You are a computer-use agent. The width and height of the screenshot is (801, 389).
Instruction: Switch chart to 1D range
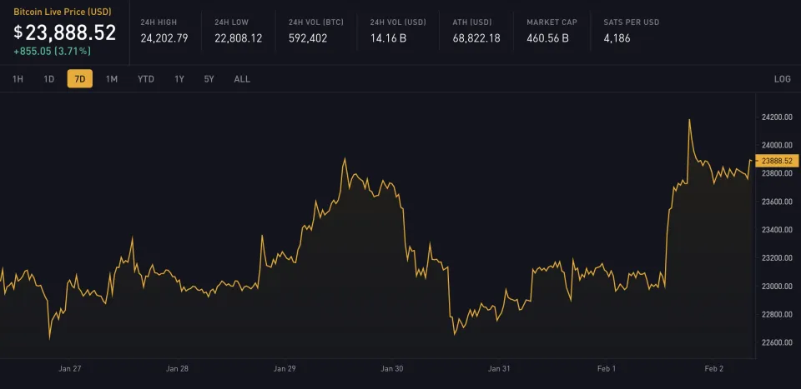coord(49,79)
